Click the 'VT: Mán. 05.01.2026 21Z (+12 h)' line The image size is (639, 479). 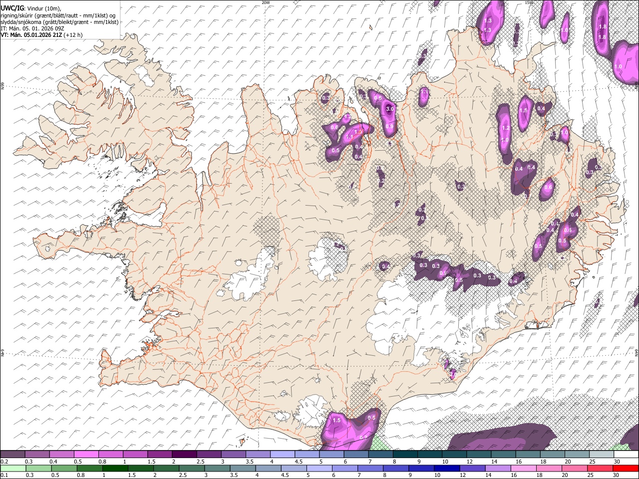[42, 35]
